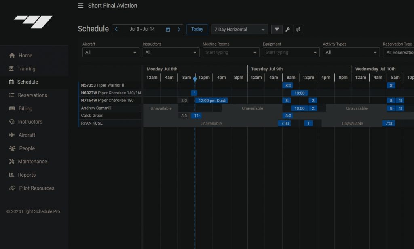Open the Activity Types dropdown
414x249 pixels.
(x=351, y=52)
